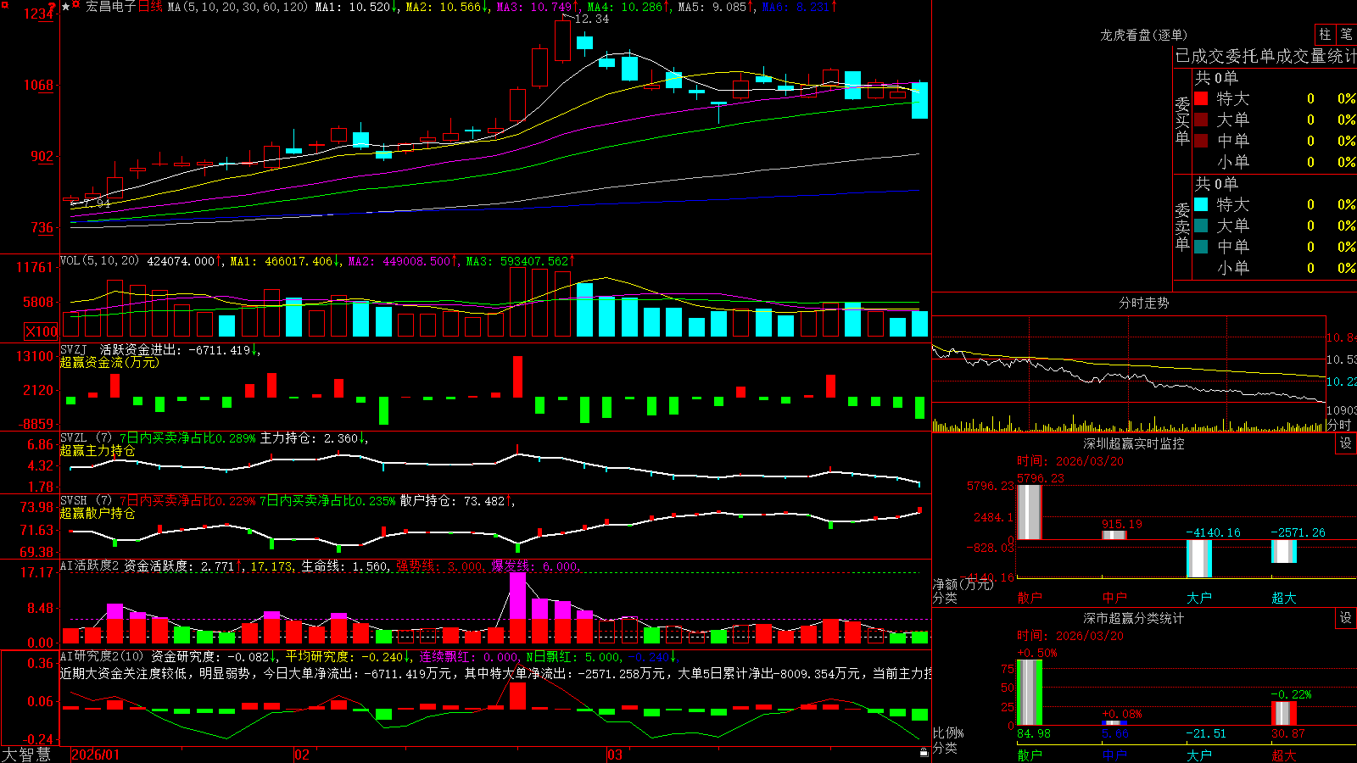Click the 分时走势 panel title

pos(1143,303)
